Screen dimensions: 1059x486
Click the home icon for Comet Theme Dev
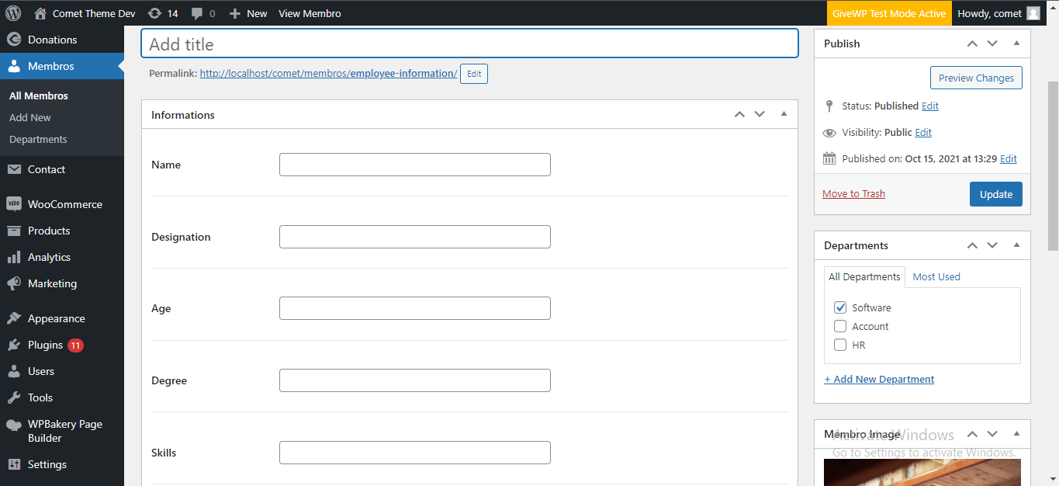click(x=40, y=13)
